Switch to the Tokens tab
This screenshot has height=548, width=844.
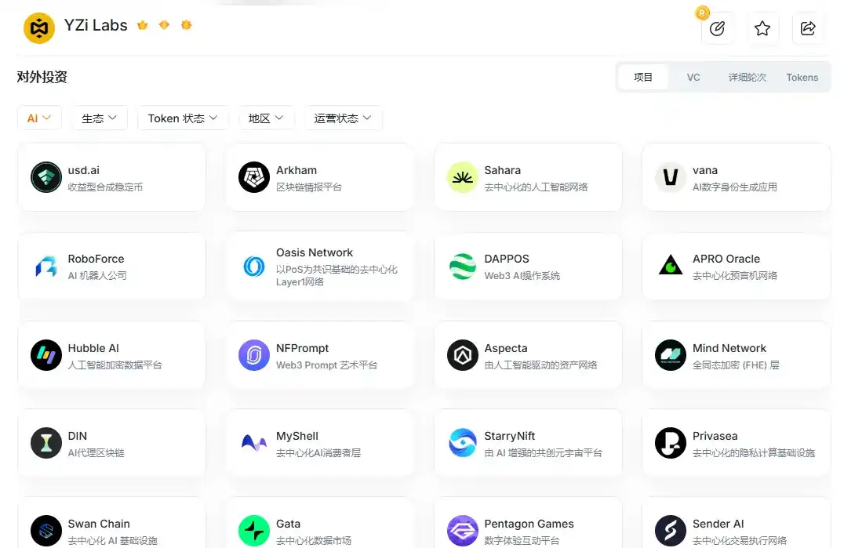802,77
